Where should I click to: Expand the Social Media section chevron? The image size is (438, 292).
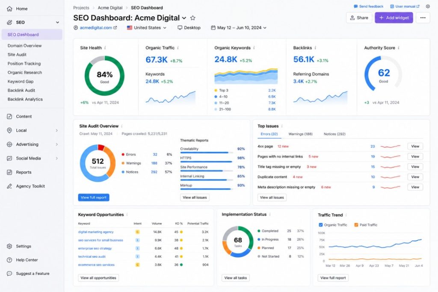[57, 158]
